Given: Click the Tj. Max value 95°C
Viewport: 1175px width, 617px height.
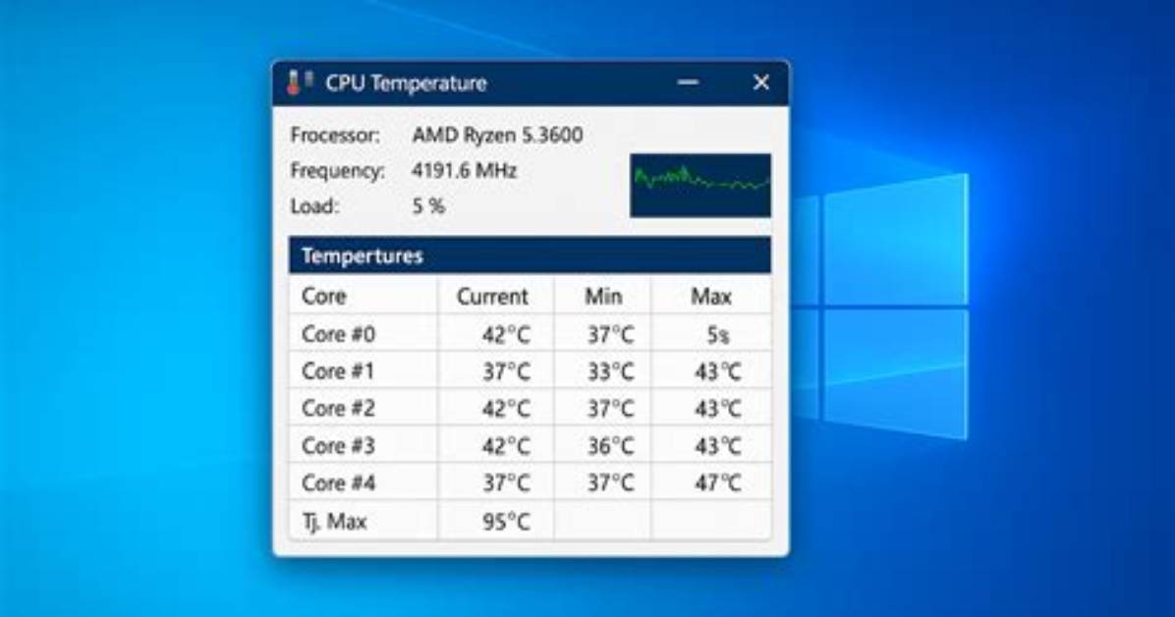Looking at the screenshot, I should [506, 522].
